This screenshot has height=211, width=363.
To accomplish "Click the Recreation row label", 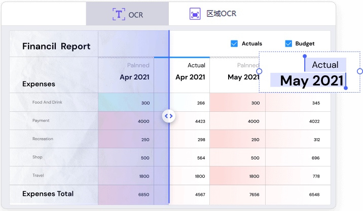I will coord(43,139).
